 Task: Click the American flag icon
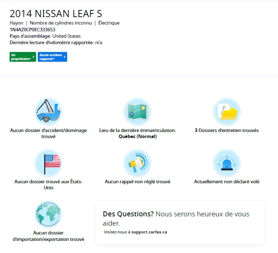48,162
